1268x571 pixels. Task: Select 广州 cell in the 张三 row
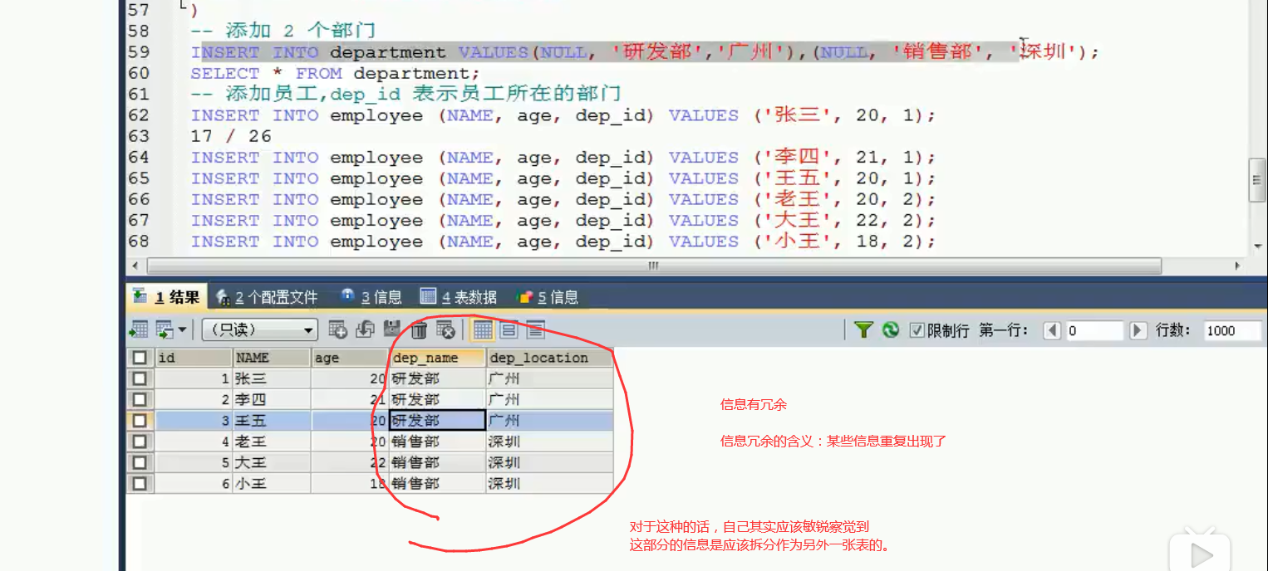coord(550,378)
